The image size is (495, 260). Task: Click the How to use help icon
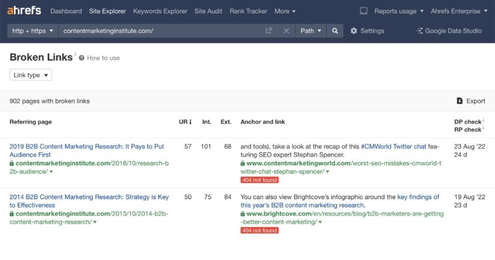[82, 58]
